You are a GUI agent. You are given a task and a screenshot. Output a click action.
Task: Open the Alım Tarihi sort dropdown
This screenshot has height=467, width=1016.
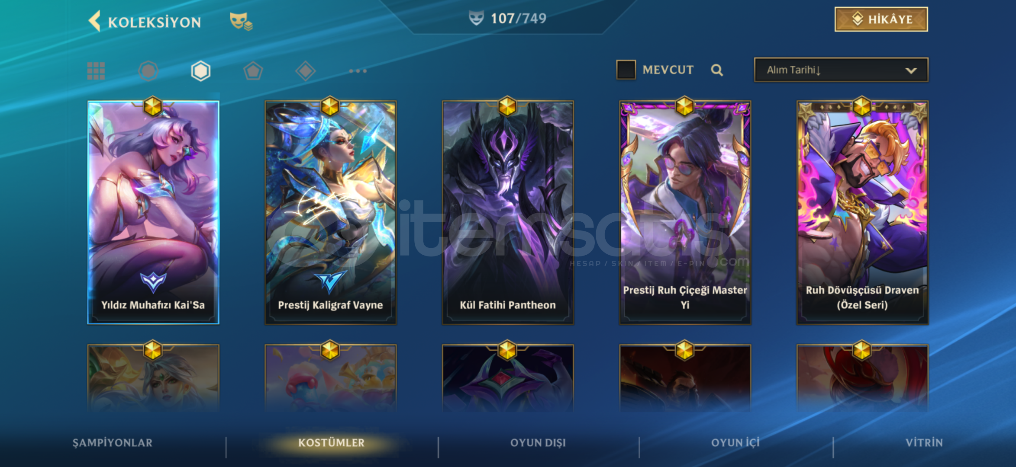[841, 70]
